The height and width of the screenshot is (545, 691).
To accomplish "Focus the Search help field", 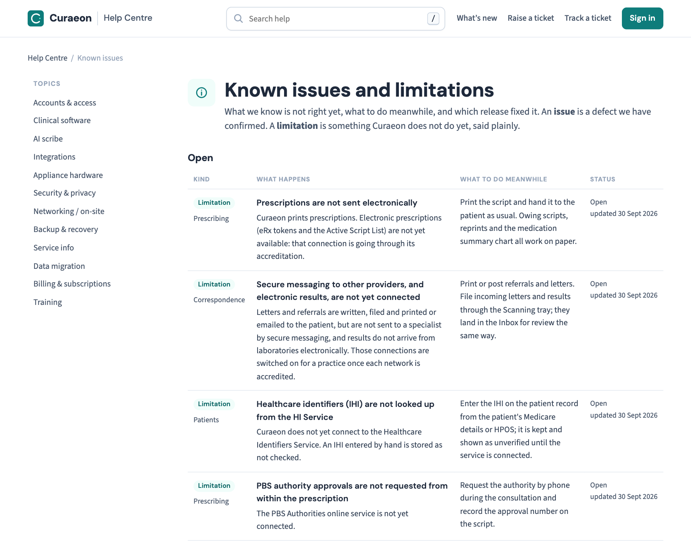I will click(336, 18).
